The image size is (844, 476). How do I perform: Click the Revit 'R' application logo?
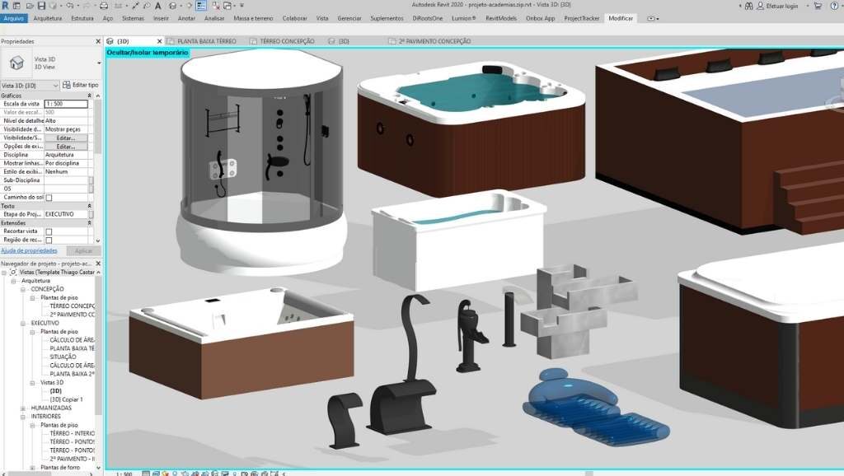[6, 6]
